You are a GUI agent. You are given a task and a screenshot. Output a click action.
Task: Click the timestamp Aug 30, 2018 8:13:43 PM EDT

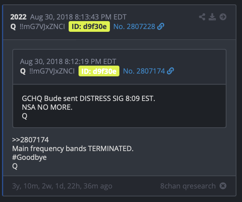pyautogui.click(x=78, y=17)
